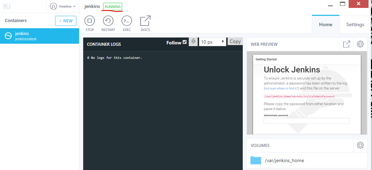Viewport: 372px width, 170px height.
Task: Click the Administrator password field
Action: (307, 120)
